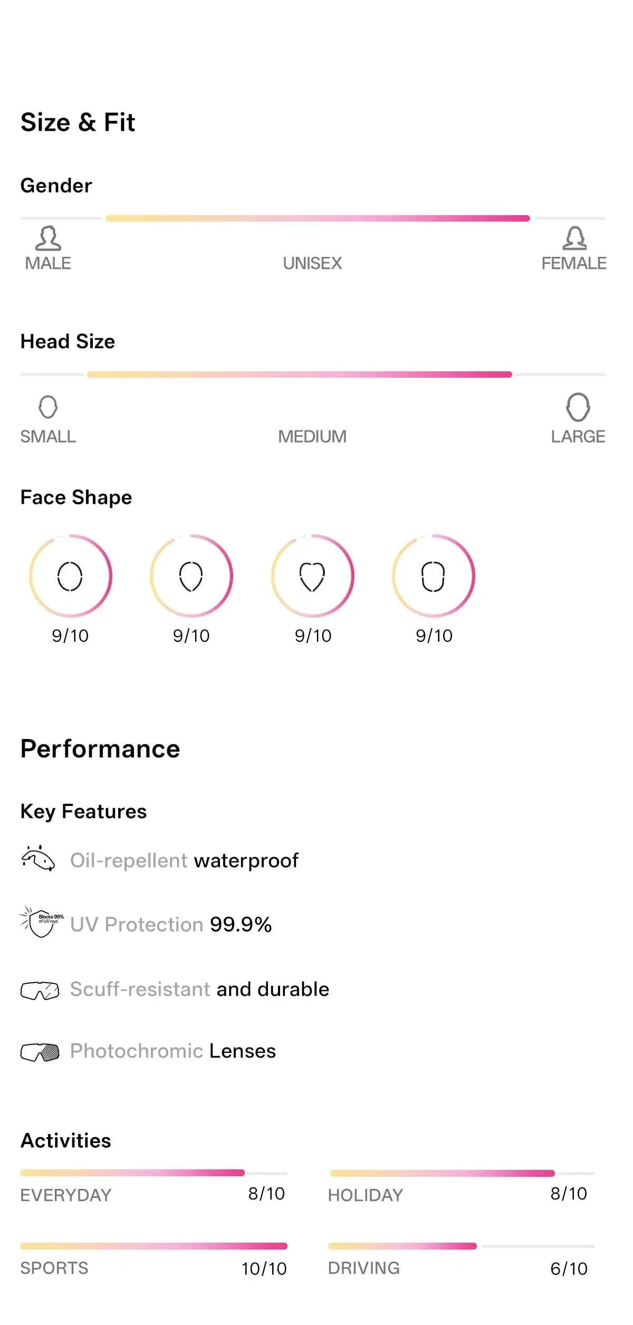
Task: Select the MEDIUM head size label
Action: [312, 437]
